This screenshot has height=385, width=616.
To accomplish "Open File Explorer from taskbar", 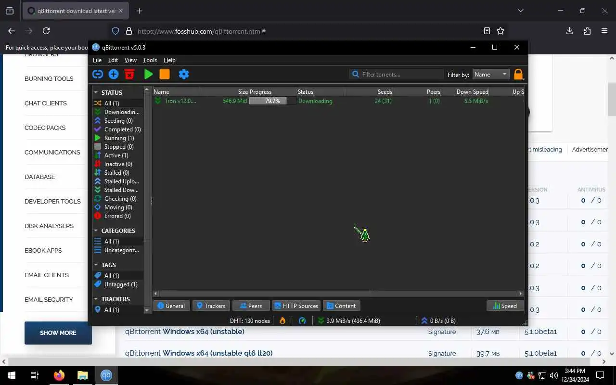I will pos(83,375).
